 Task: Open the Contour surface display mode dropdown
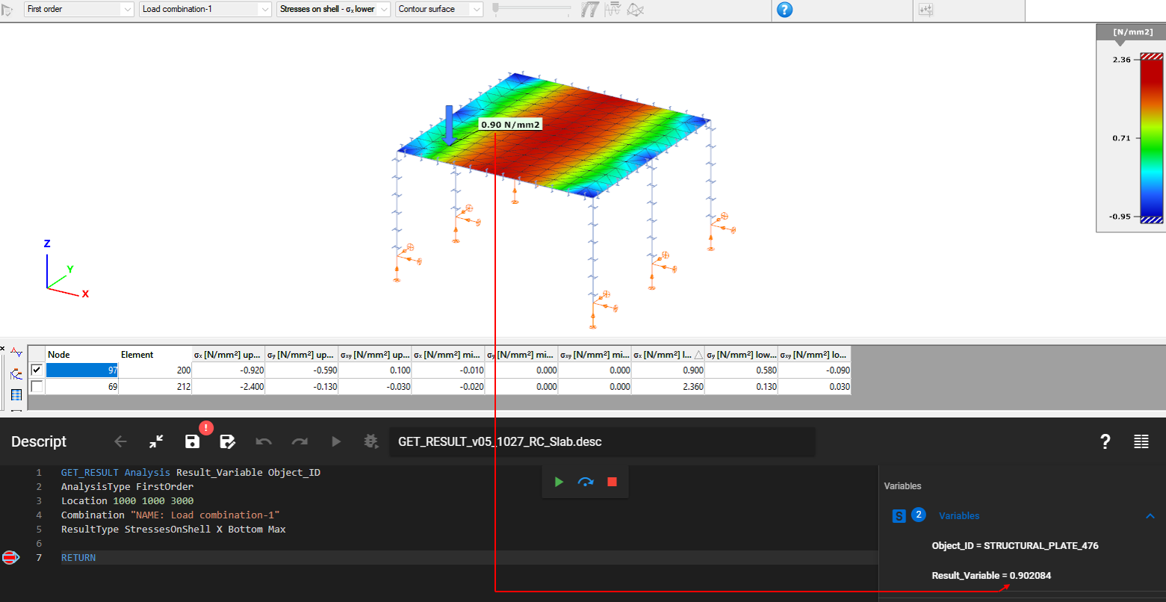[439, 9]
